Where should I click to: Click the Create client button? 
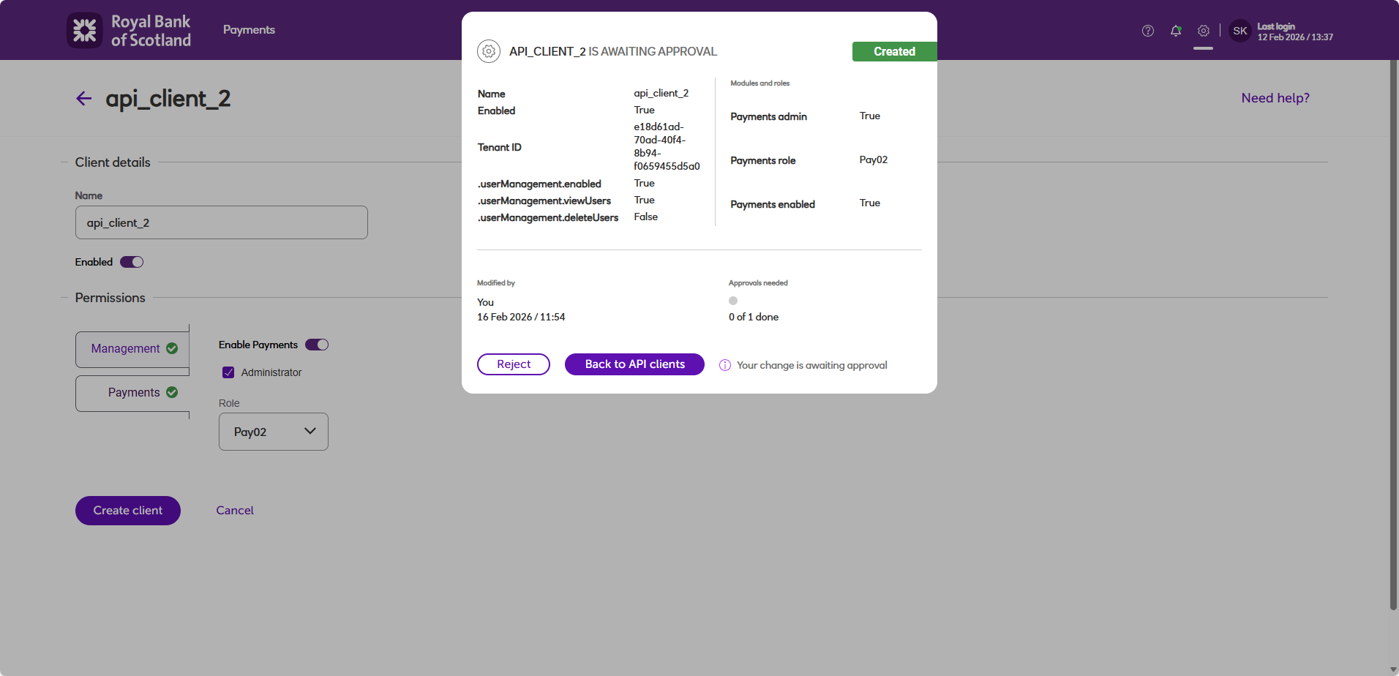pyautogui.click(x=128, y=511)
